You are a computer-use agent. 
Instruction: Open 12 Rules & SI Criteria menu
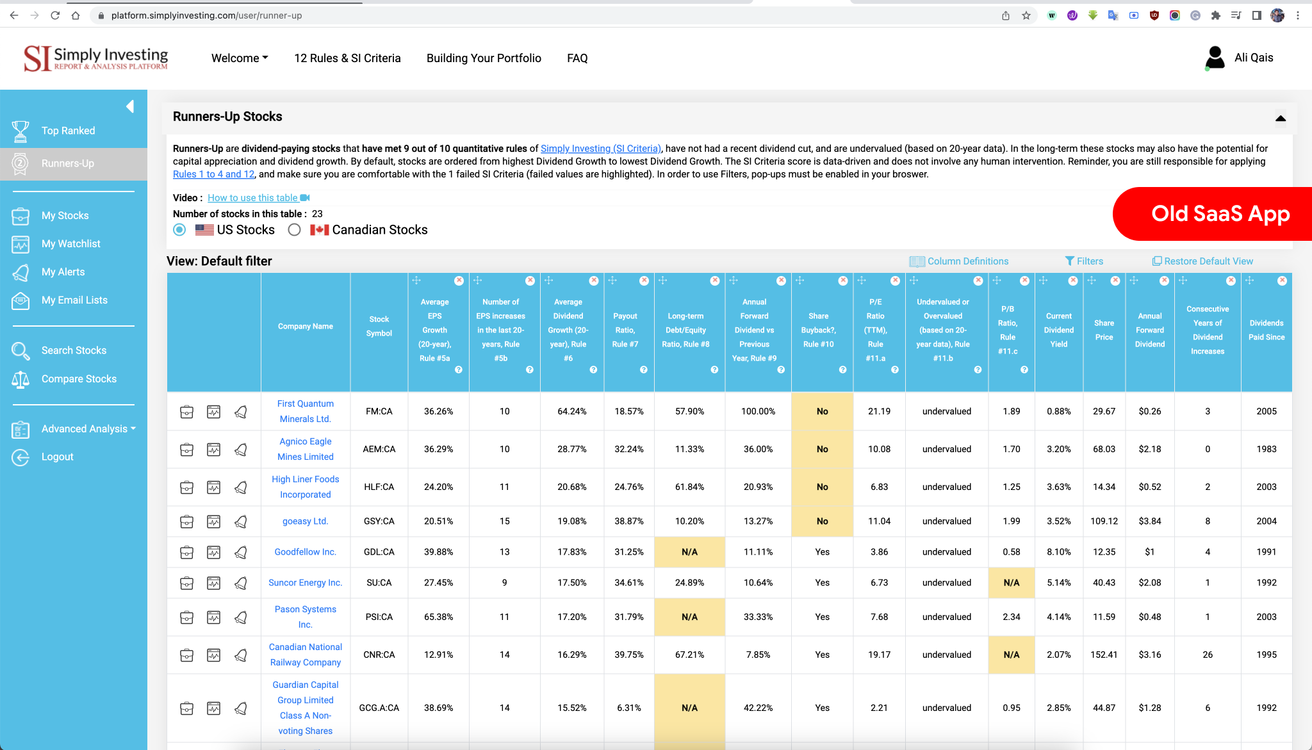click(x=347, y=58)
